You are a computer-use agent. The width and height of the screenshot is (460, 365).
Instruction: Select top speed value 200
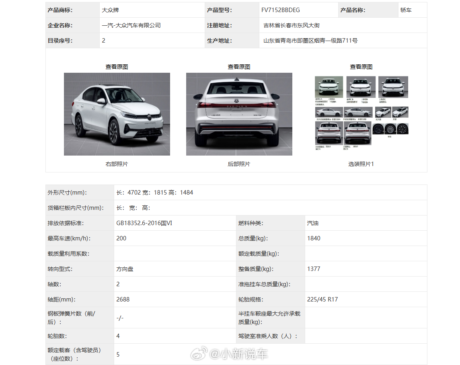[x=121, y=238]
